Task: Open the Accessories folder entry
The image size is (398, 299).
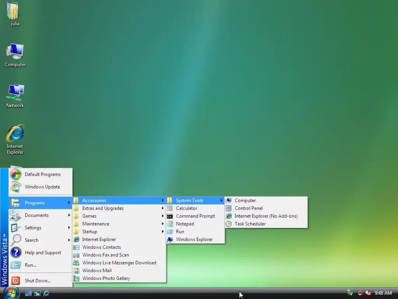Action: (119, 201)
